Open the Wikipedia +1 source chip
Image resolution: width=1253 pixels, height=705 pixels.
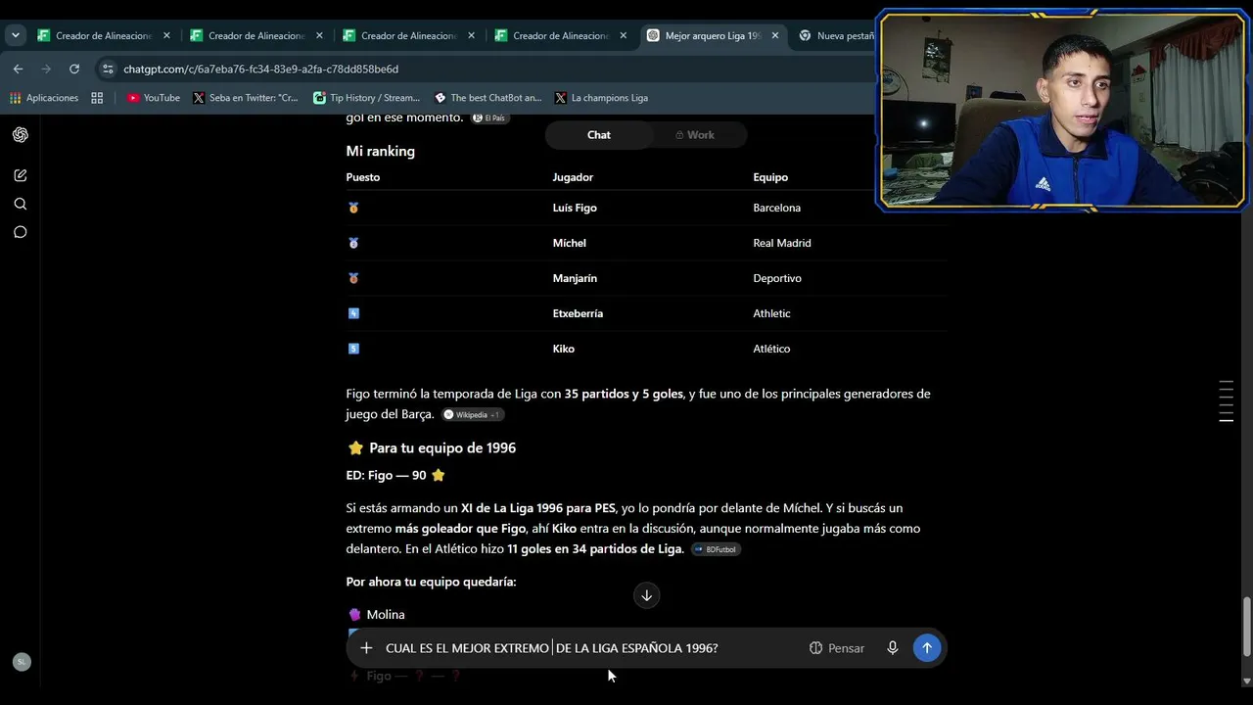click(472, 415)
